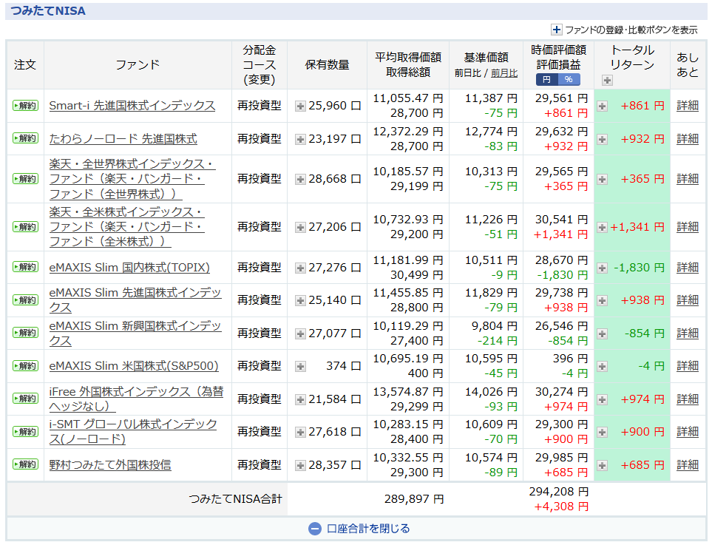Open 詳細 link for eMAXIS Slim 米国株式(S&P500) row
The width and height of the screenshot is (712, 545).
point(688,366)
